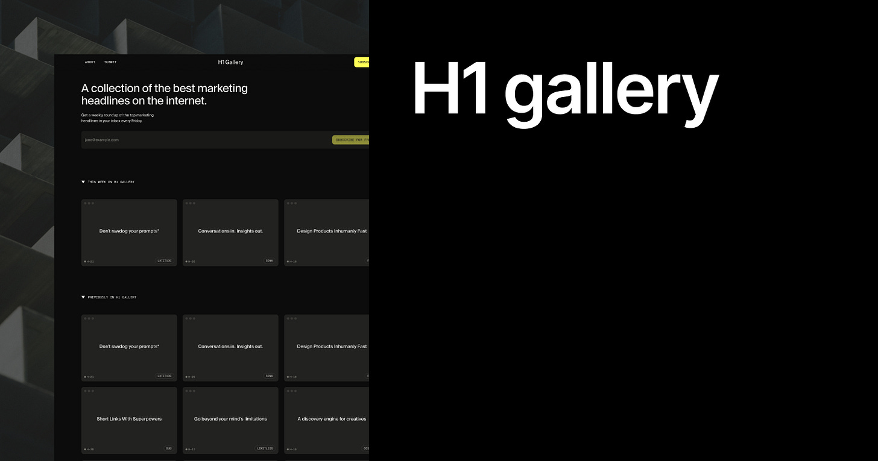Viewport: 878px width, 461px height.
Task: Click the "Get a weekly roundup" description text
Action: [118, 118]
